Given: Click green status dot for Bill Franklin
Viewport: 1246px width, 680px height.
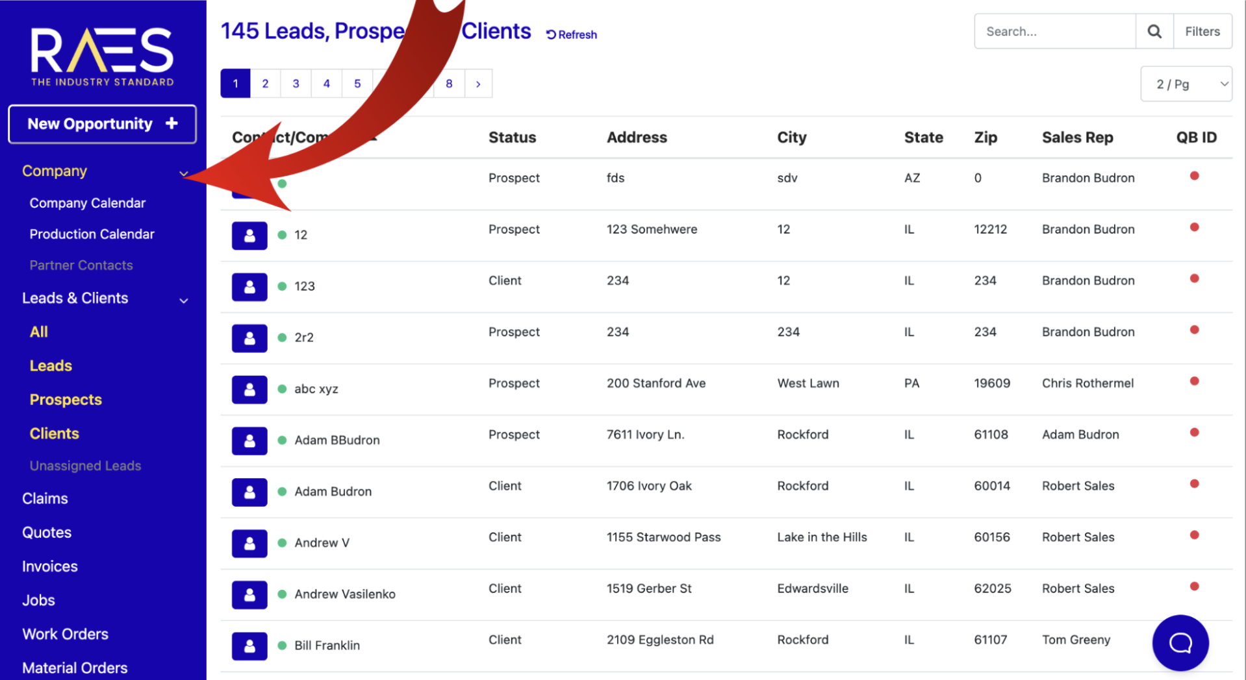Looking at the screenshot, I should click(282, 645).
